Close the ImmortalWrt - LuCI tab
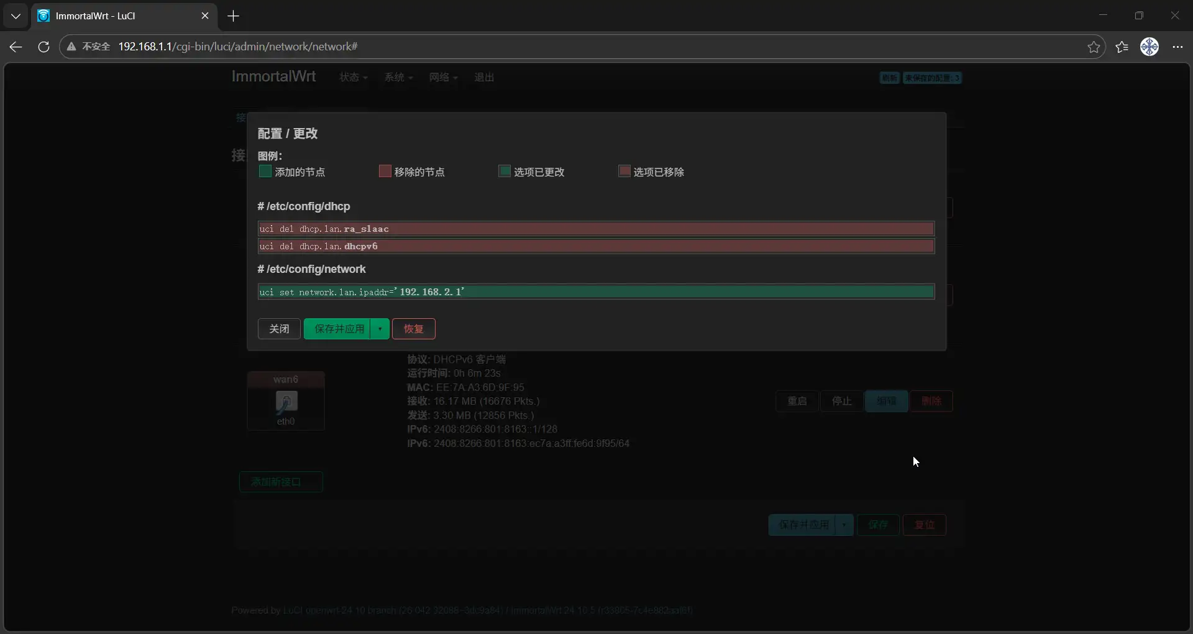Viewport: 1193px width, 634px height. tap(205, 16)
